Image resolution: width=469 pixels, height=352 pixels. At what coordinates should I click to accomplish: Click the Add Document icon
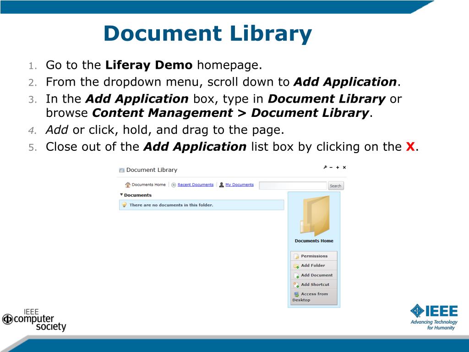pos(296,275)
